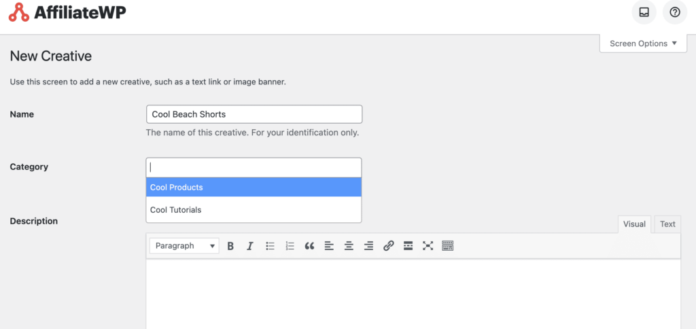Center align the text
This screenshot has width=696, height=329.
349,245
